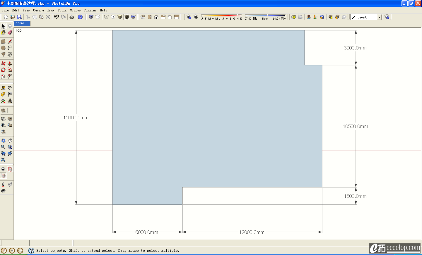Activate the Axes tool
The image size is (422, 255).
(3, 101)
